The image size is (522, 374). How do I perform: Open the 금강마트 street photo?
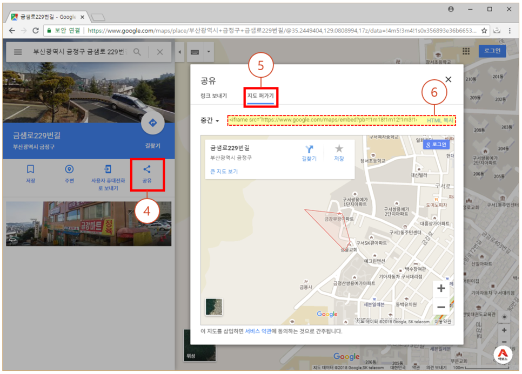(89, 223)
